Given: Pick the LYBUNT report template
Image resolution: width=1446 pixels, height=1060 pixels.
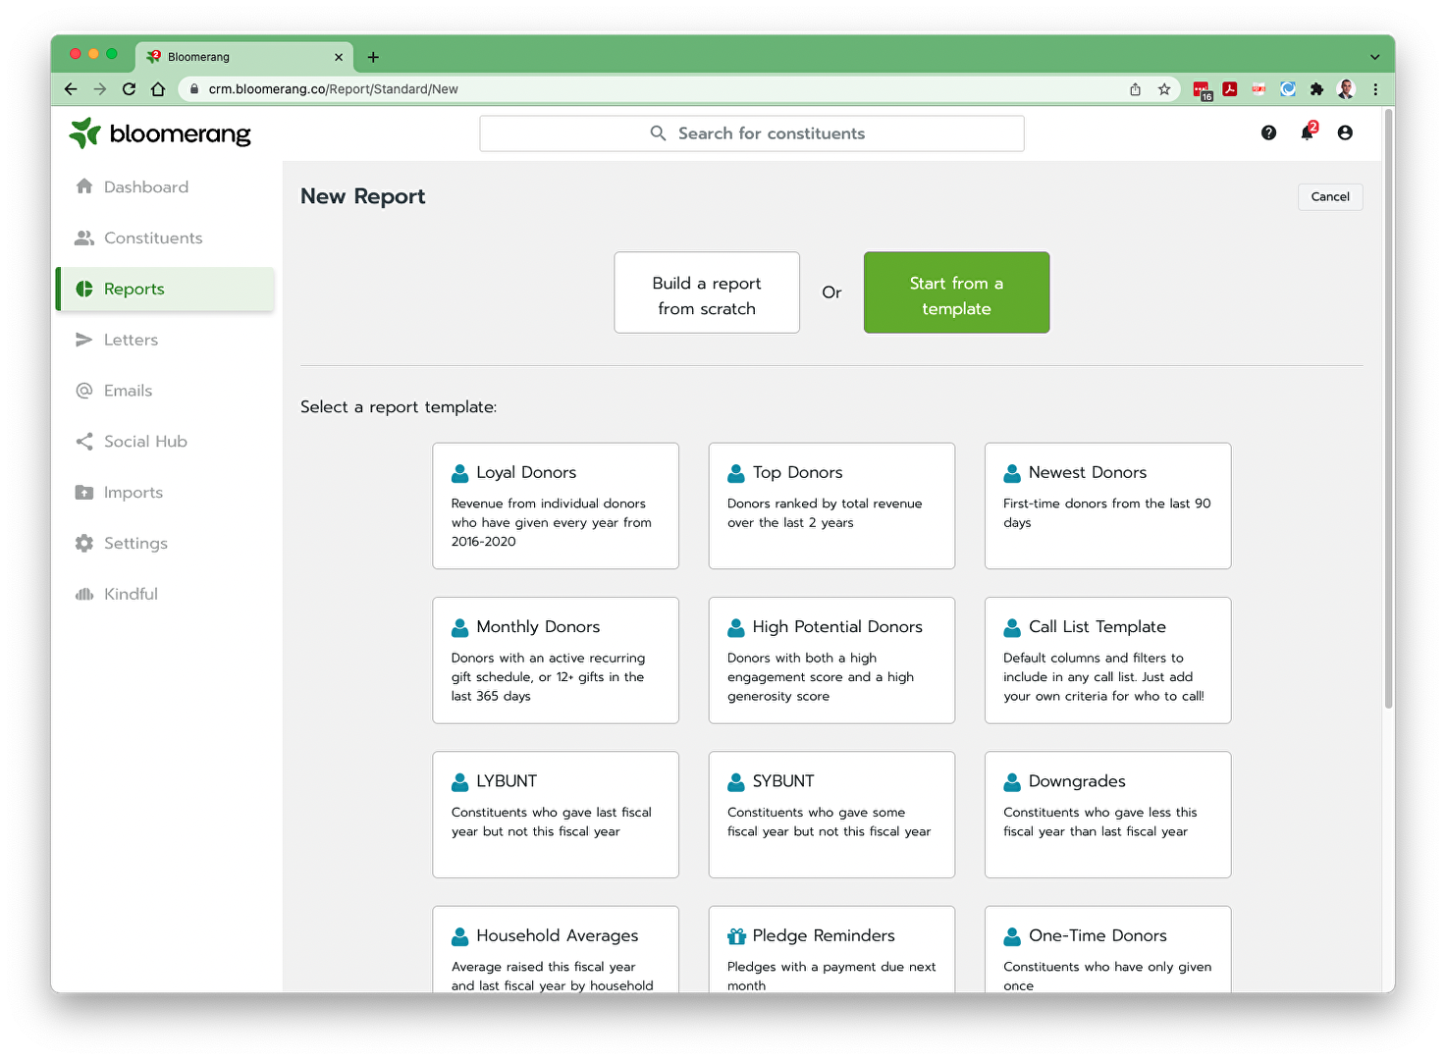Looking at the screenshot, I should (x=556, y=814).
